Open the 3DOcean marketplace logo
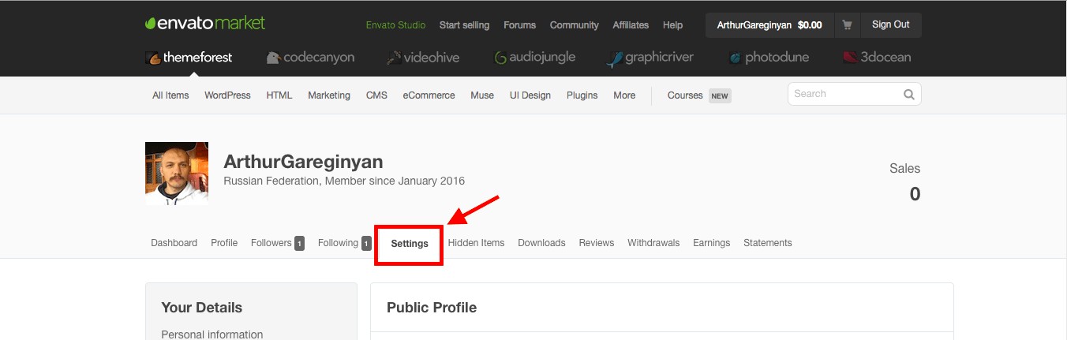Image resolution: width=1067 pixels, height=340 pixels. click(876, 58)
